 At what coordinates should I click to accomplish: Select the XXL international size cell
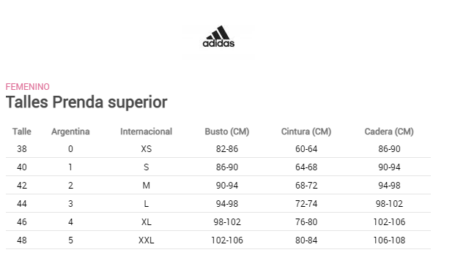[147, 240]
